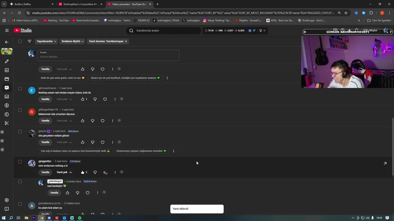Screen dimensions: 394x221
Task: Heart the @bxciin comment
Action: (x=103, y=142)
